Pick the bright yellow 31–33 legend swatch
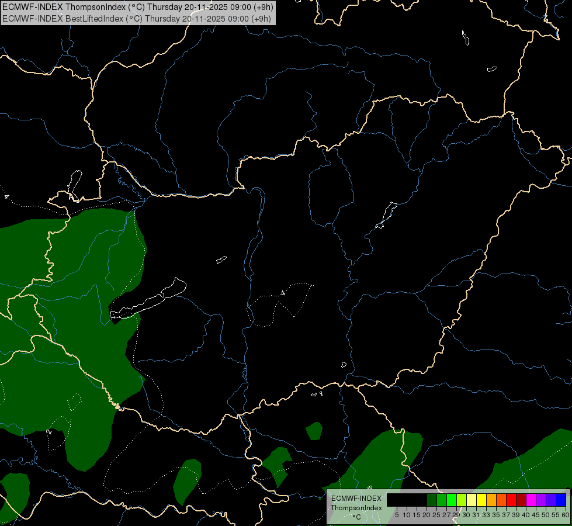Image resolution: width=572 pixels, height=526 pixels. (481, 500)
